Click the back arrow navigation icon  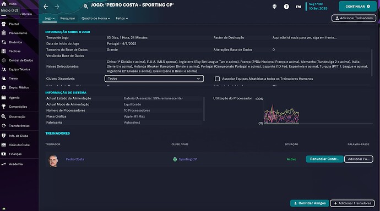[x=46, y=7]
